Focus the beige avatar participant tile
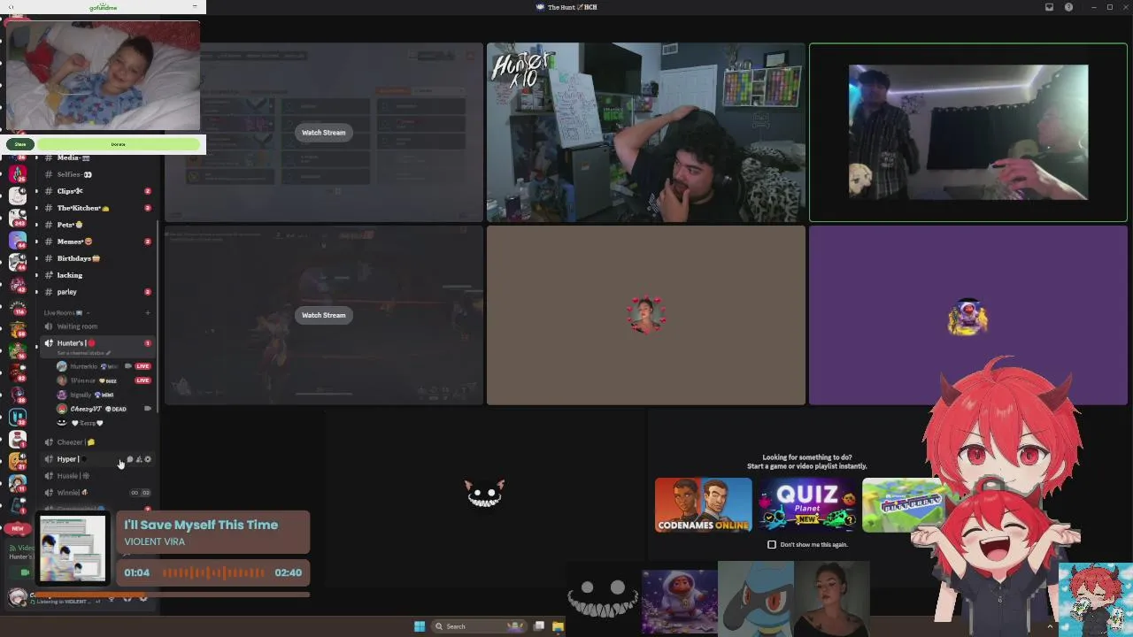Viewport: 1133px width, 637px height. pos(646,315)
